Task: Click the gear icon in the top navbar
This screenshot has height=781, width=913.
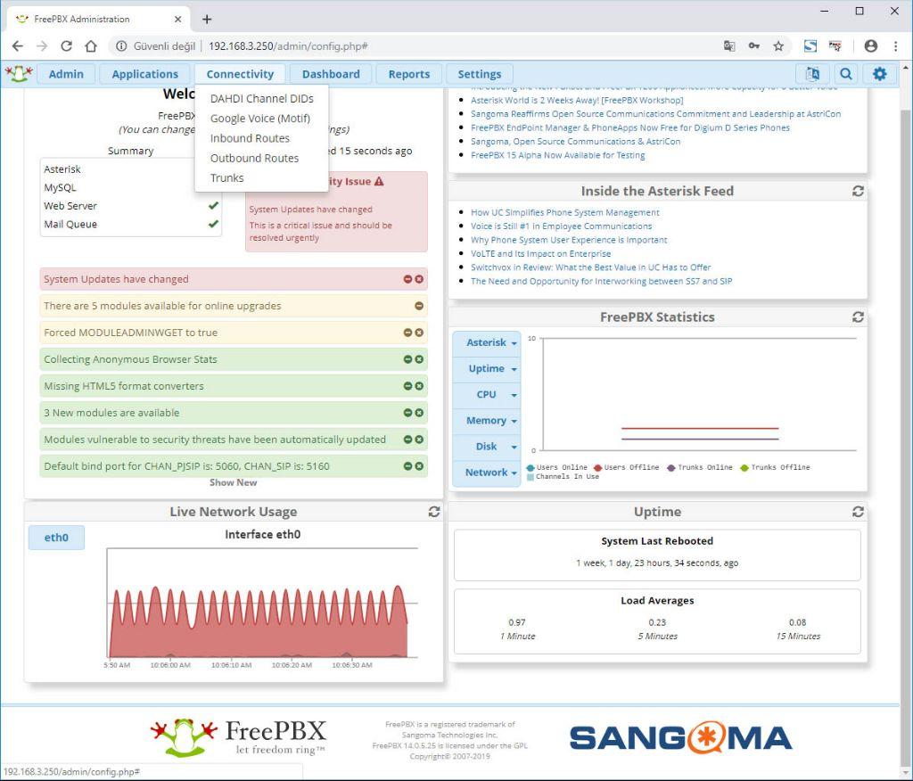Action: tap(879, 74)
